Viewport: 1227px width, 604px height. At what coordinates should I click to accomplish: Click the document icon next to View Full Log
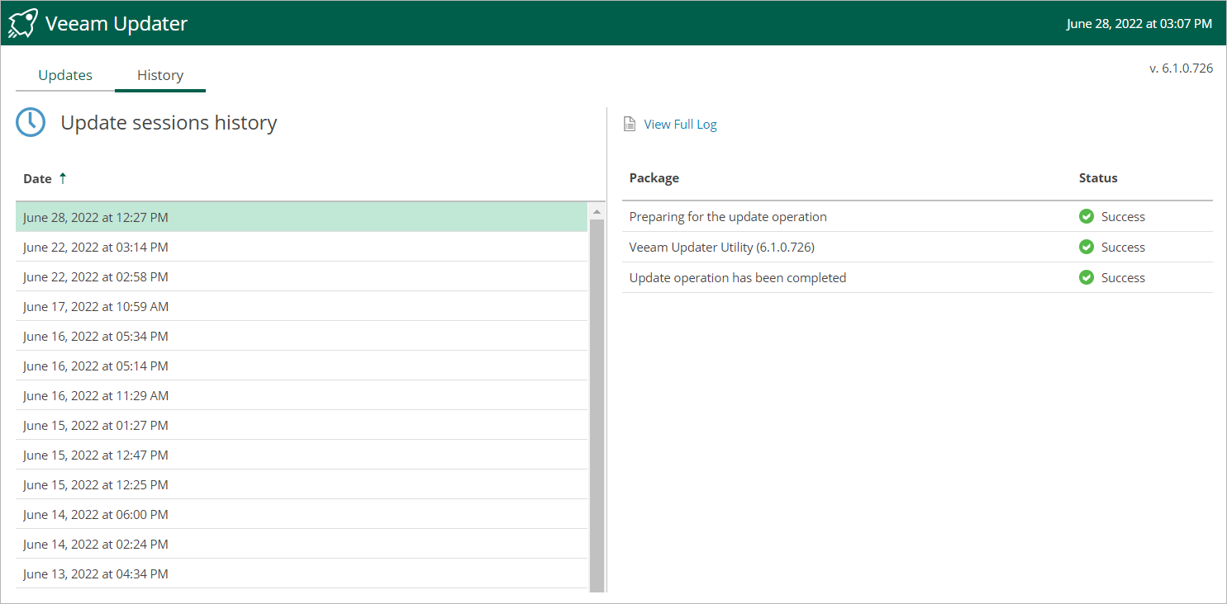point(630,124)
